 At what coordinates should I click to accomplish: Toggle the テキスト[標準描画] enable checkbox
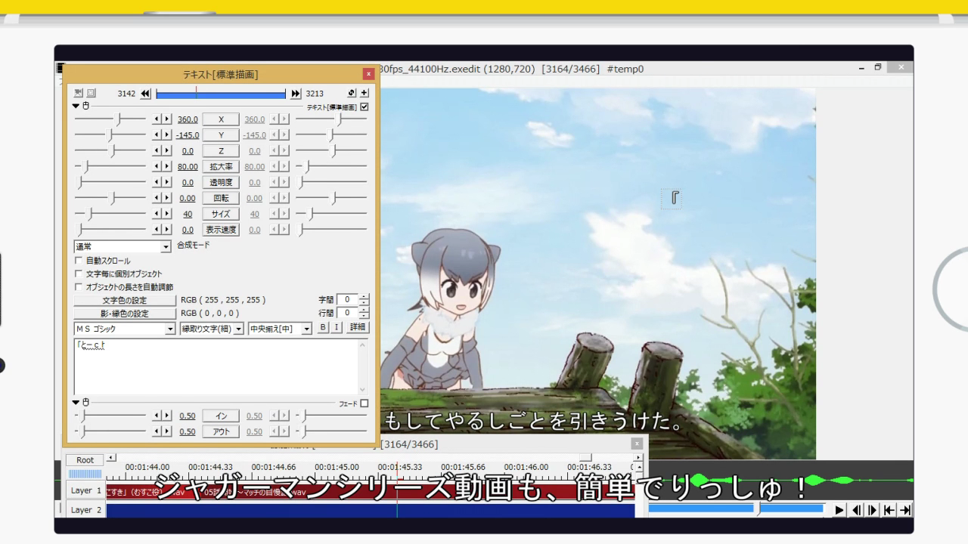pos(364,105)
